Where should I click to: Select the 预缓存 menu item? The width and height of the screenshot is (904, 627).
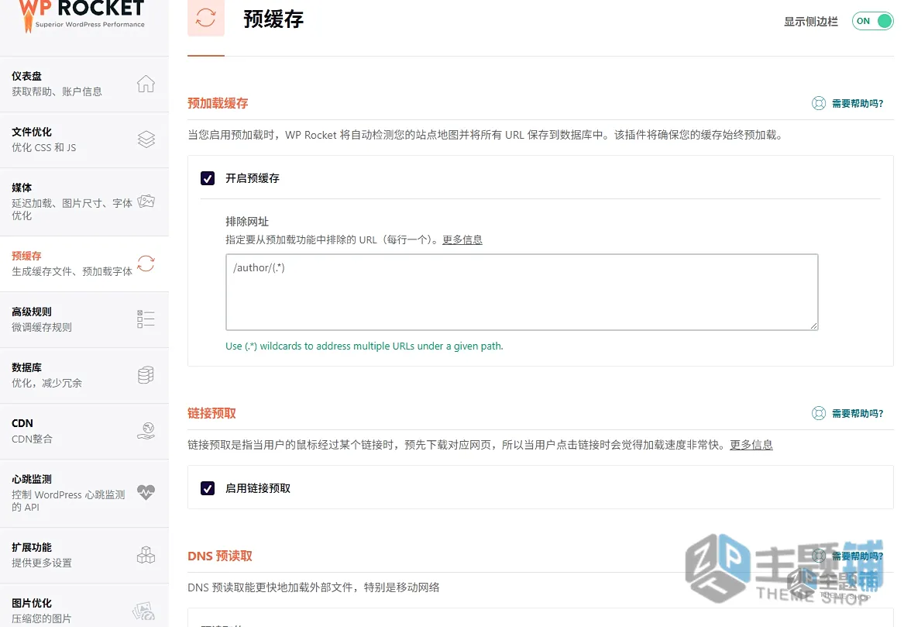pos(84,264)
